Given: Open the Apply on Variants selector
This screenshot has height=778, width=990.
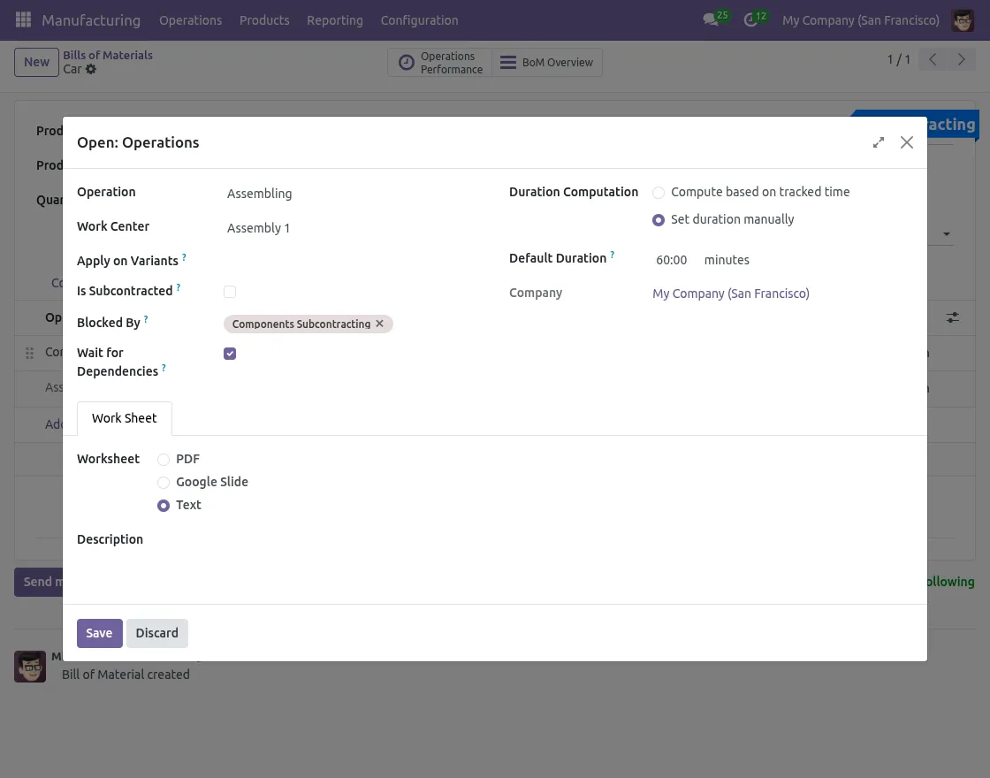Looking at the screenshot, I should click(354, 261).
